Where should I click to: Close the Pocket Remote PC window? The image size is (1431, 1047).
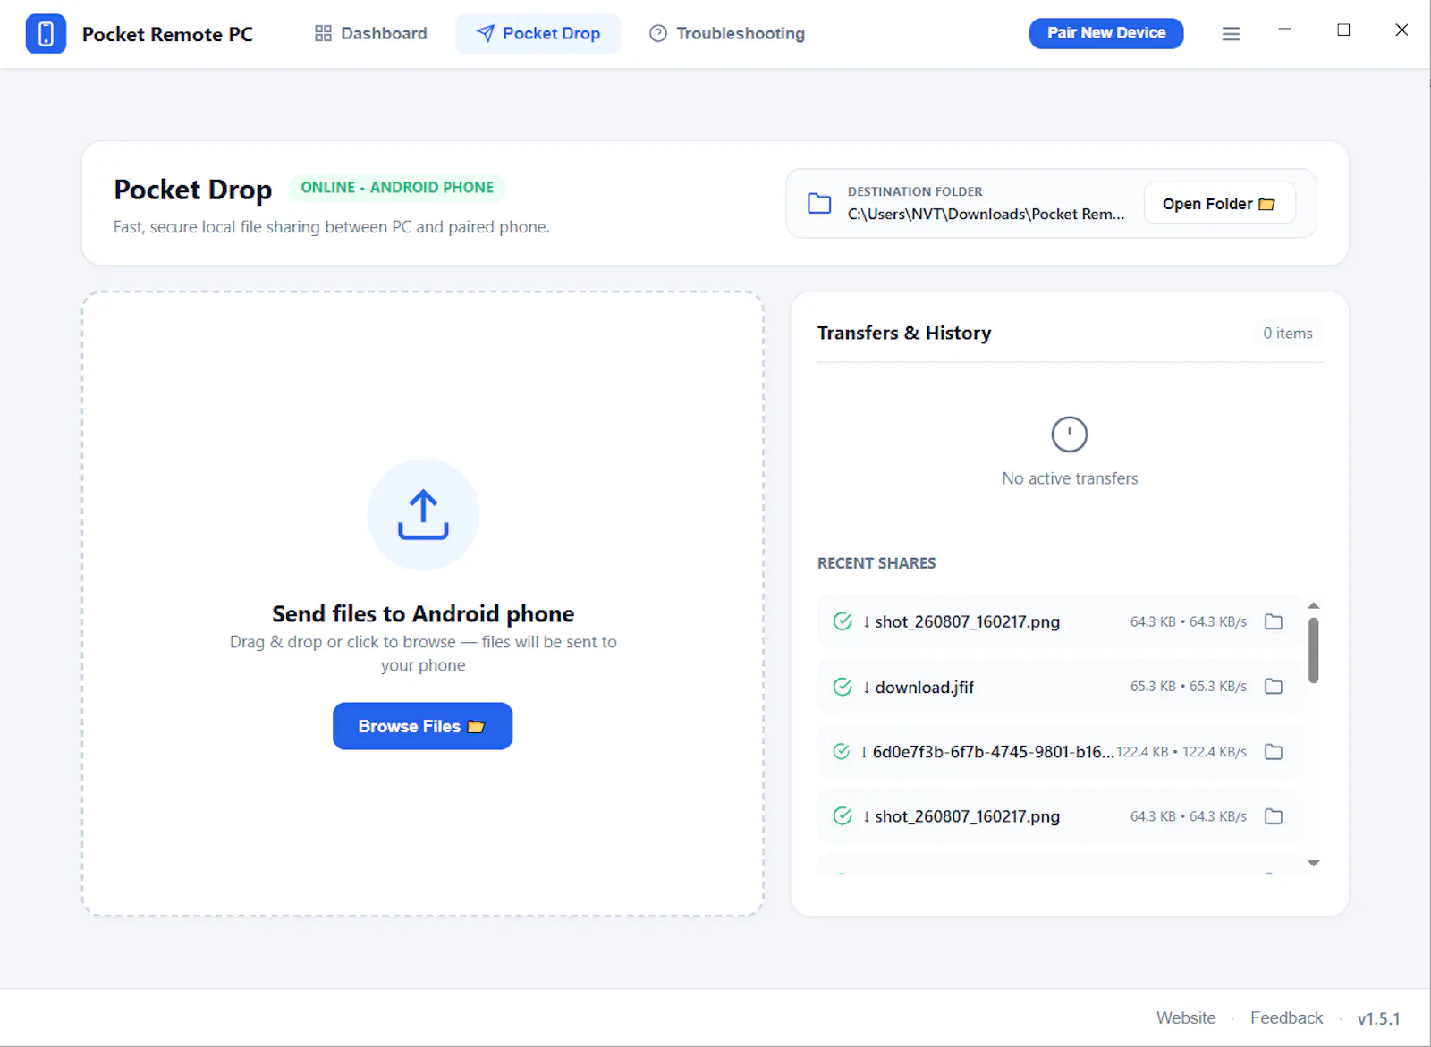1401,30
